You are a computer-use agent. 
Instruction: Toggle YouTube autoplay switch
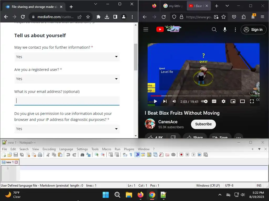click(204, 101)
